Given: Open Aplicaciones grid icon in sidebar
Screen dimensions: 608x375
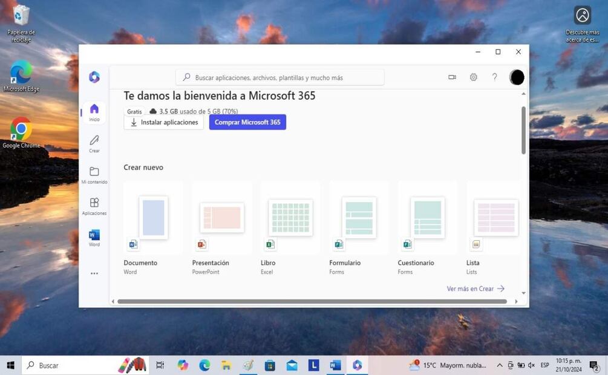Looking at the screenshot, I should (94, 206).
